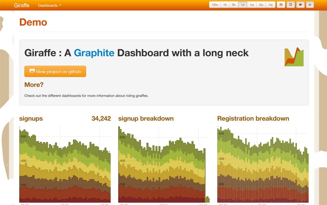Click the grid layout icon in the navbar

(x=291, y=5)
